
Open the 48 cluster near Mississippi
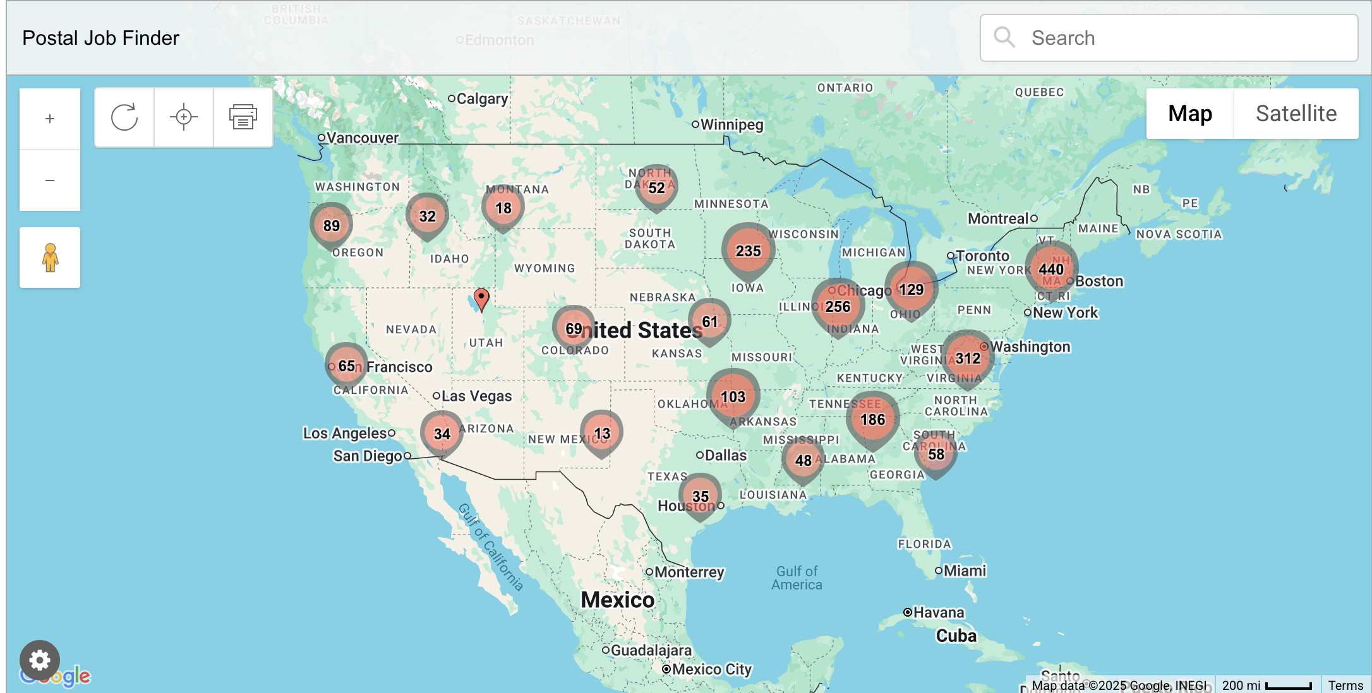[x=803, y=461]
